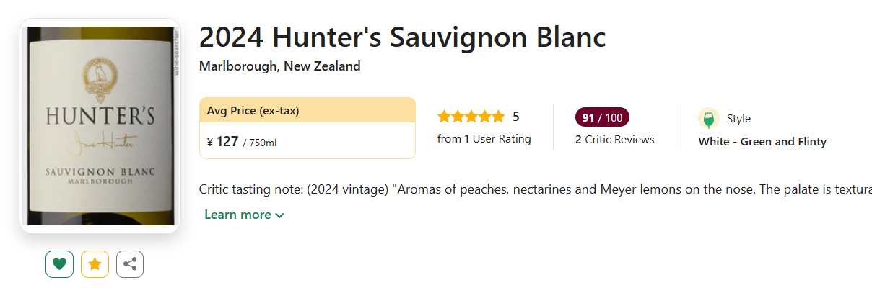Click the 2024 Hunter's Sauvignon Blanc title
Viewport: 872px width, 293px height.
coord(402,37)
